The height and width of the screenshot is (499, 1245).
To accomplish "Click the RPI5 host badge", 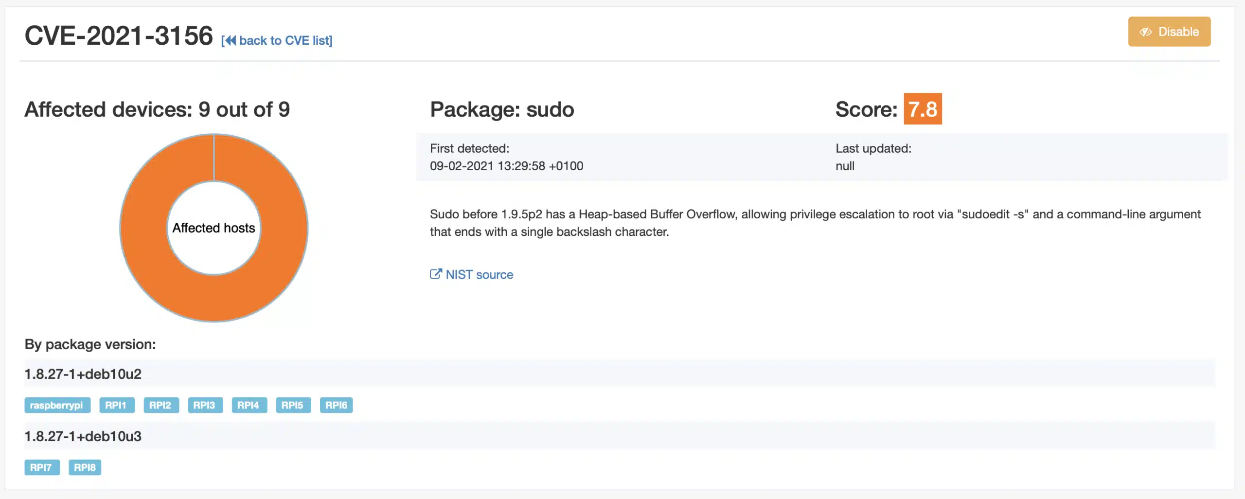I will click(293, 405).
